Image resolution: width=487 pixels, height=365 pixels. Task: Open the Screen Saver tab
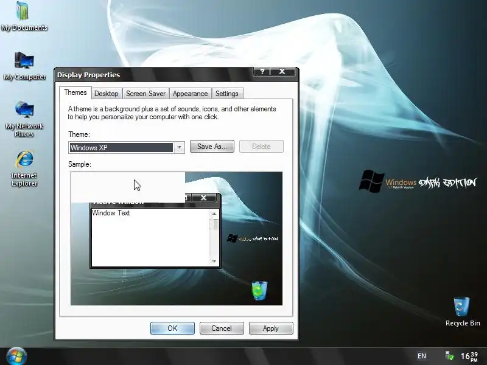coord(145,94)
